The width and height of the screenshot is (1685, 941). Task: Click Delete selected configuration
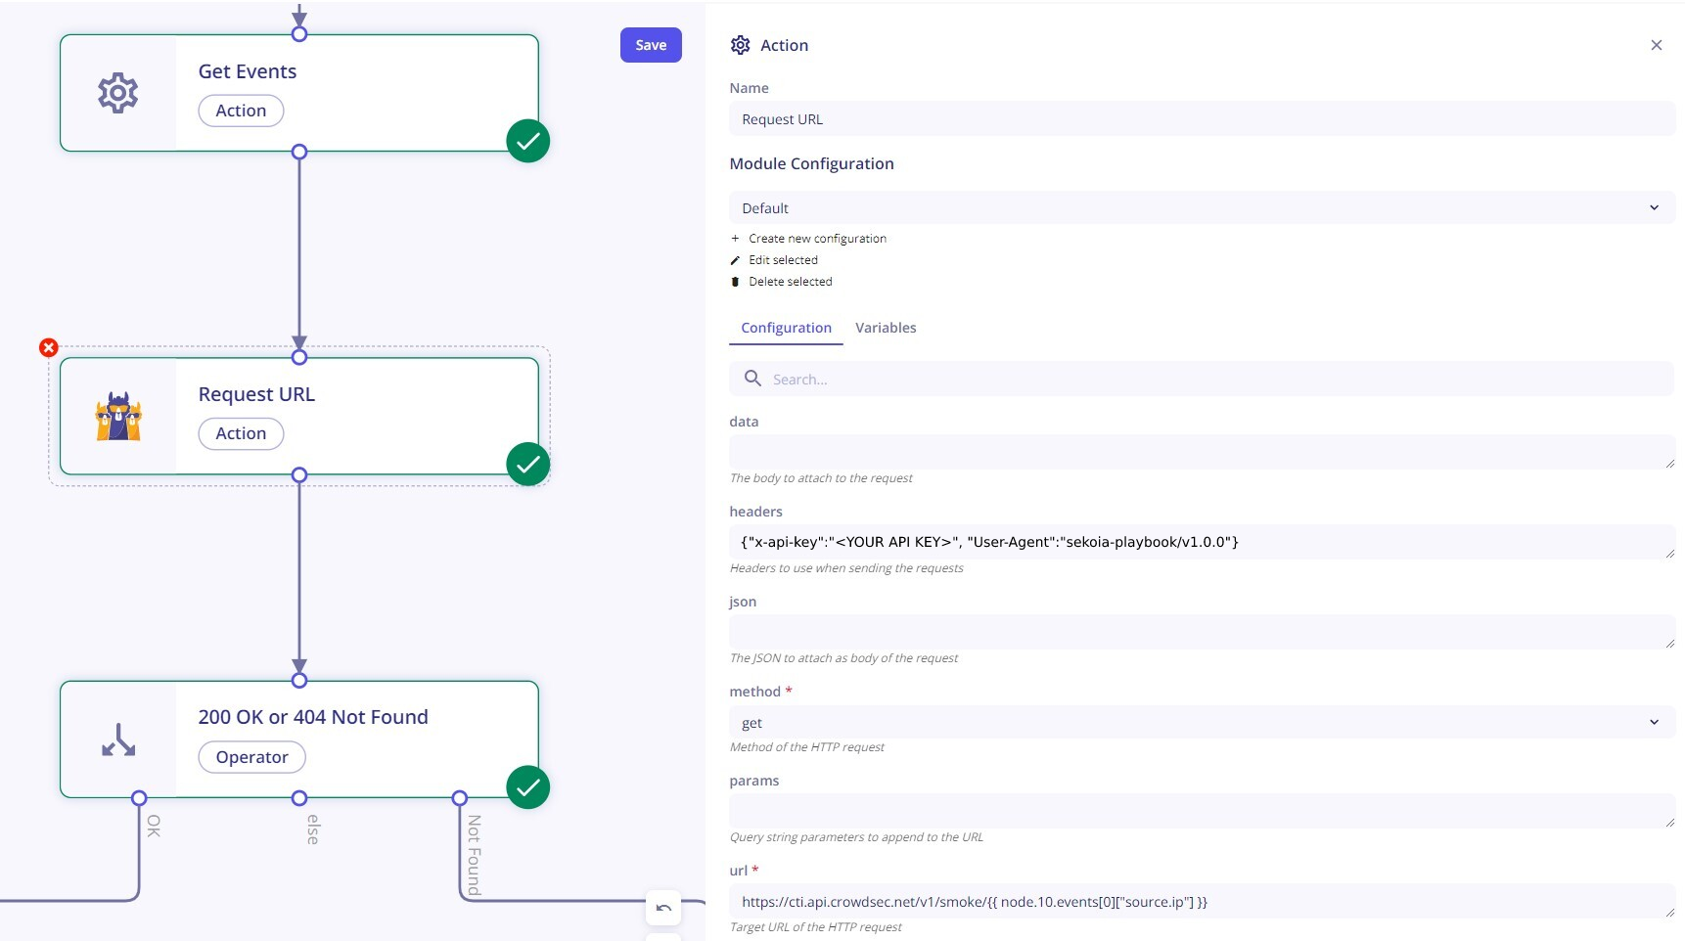pos(790,282)
